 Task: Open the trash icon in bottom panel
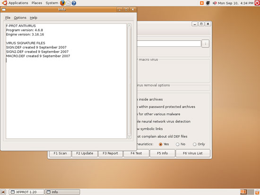click(257, 192)
